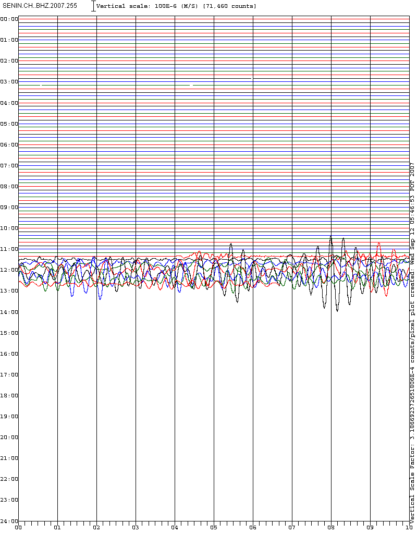The width and height of the screenshot is (417, 534).
Task: Click the 23:00 hour label
Action: [x=9, y=500]
